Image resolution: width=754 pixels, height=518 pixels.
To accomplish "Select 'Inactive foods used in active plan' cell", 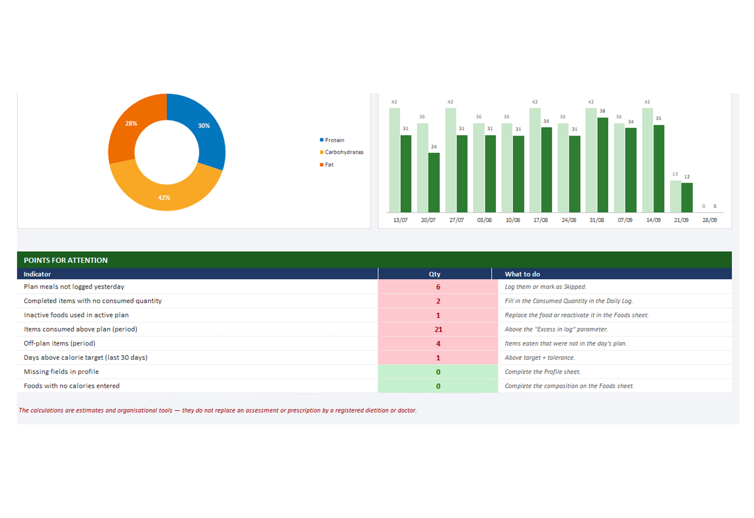I will (x=197, y=315).
